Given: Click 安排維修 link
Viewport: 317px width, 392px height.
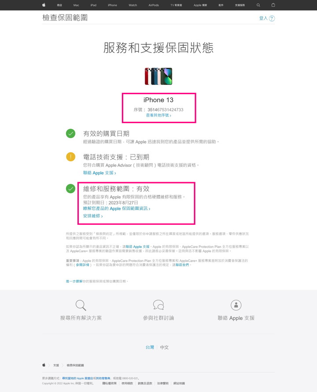Looking at the screenshot, I should tap(93, 216).
